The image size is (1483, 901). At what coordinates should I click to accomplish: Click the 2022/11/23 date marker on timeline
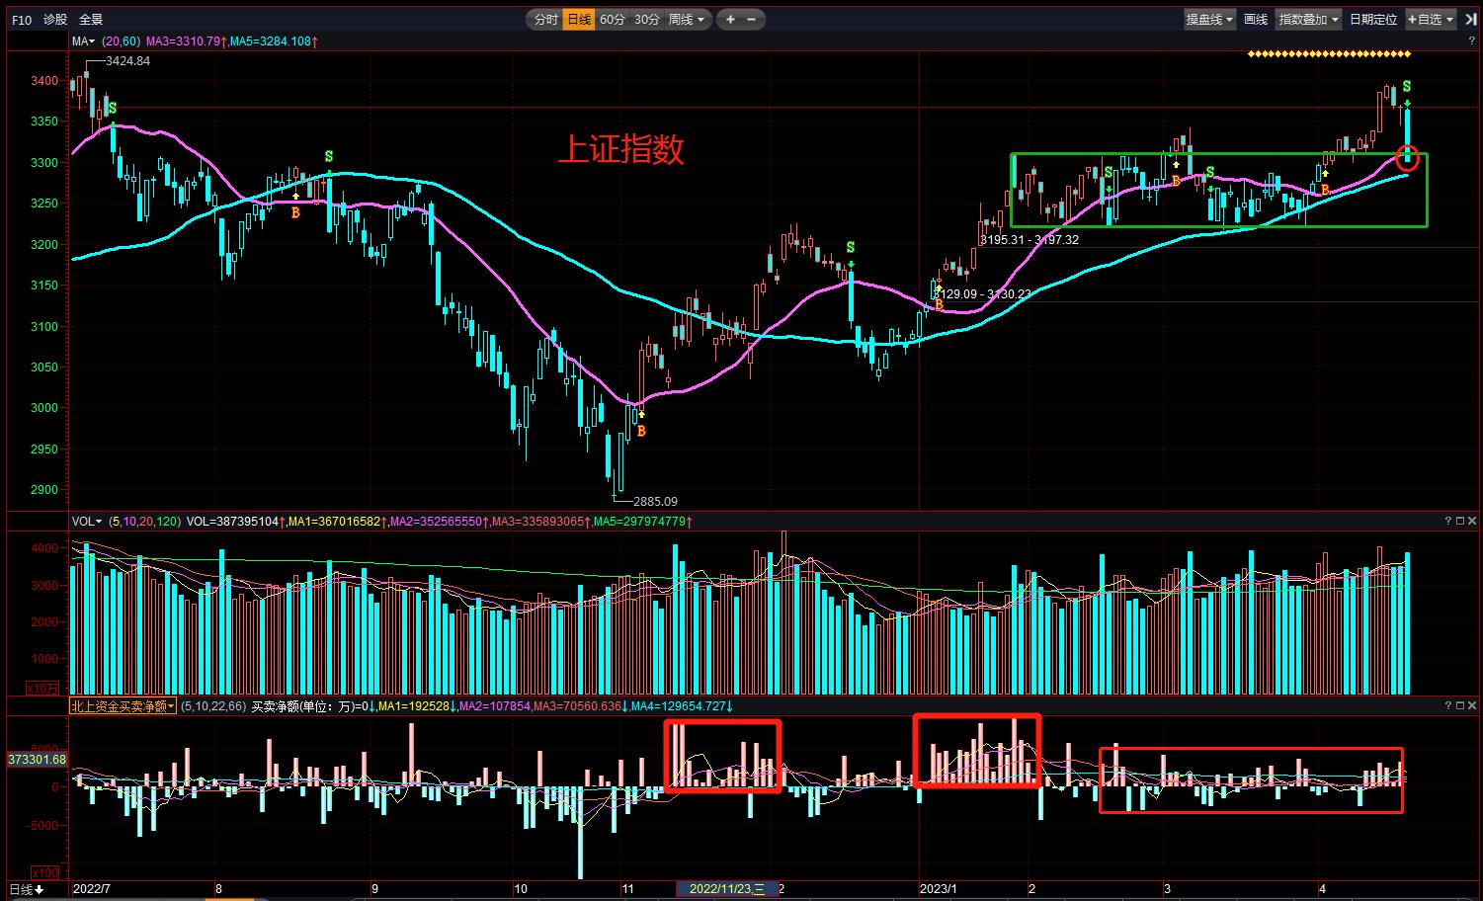726,889
